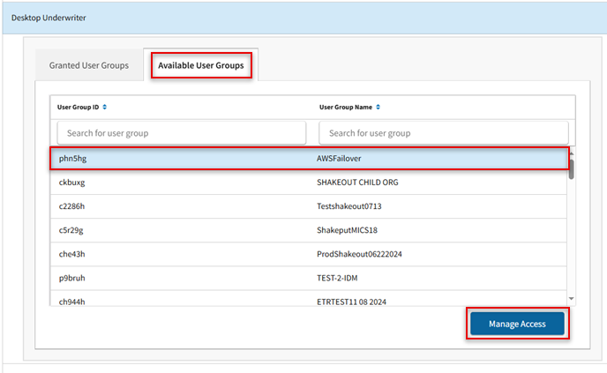The width and height of the screenshot is (607, 373).
Task: Select the ckbuxg SHAKEOUT CHILD ORG row
Action: click(x=309, y=183)
